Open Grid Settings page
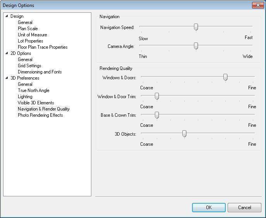This screenshot has height=218, width=266. click(29, 66)
